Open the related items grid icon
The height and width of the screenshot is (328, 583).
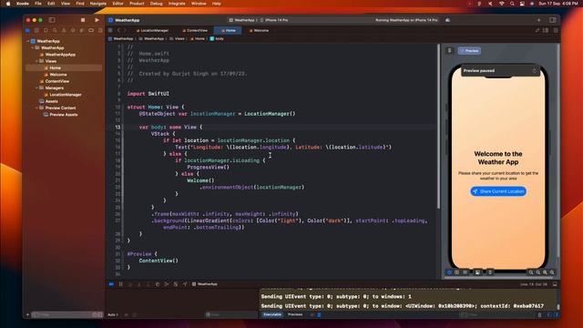pos(110,30)
